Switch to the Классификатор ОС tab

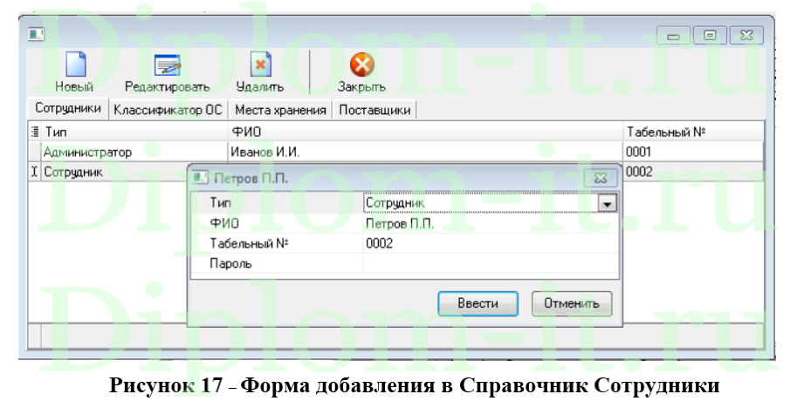pyautogui.click(x=168, y=110)
